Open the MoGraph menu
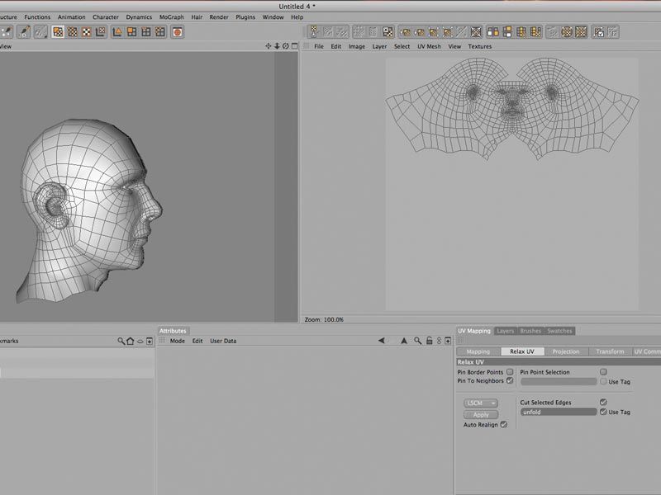Image resolution: width=661 pixels, height=495 pixels. tap(172, 16)
